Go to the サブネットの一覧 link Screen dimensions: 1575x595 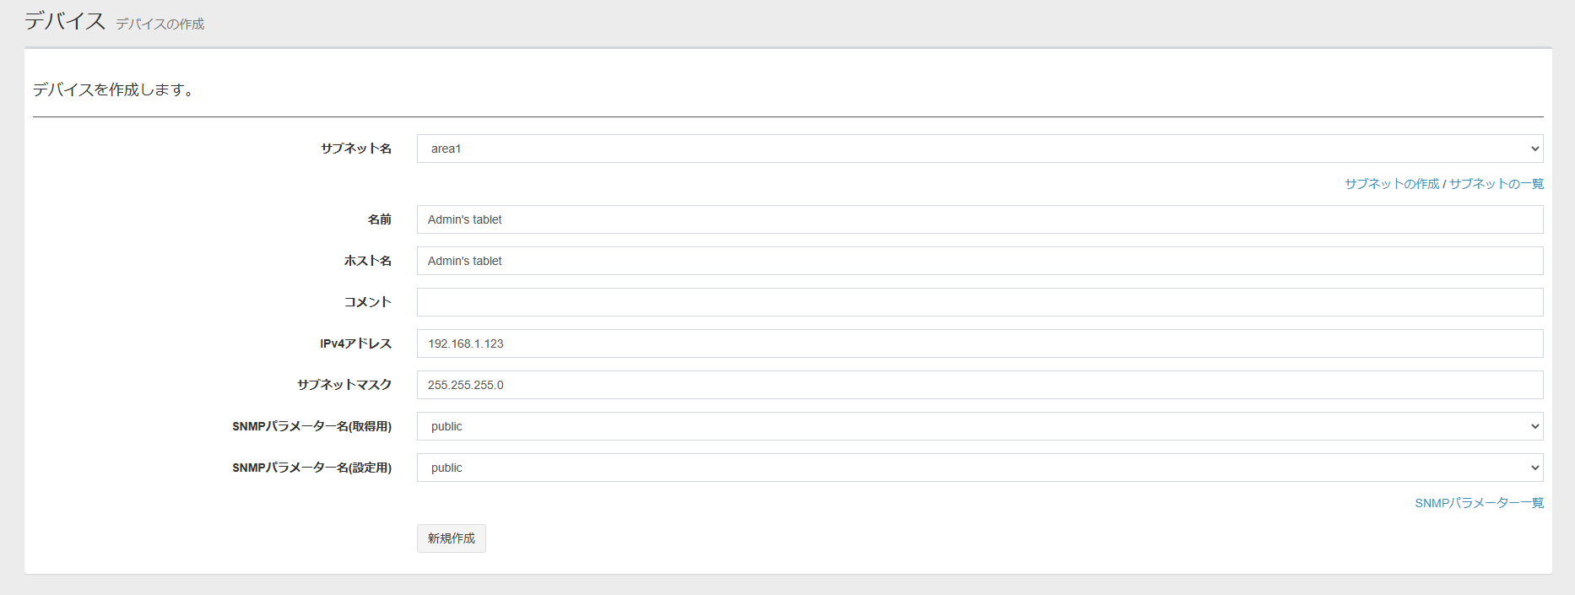(x=1496, y=184)
